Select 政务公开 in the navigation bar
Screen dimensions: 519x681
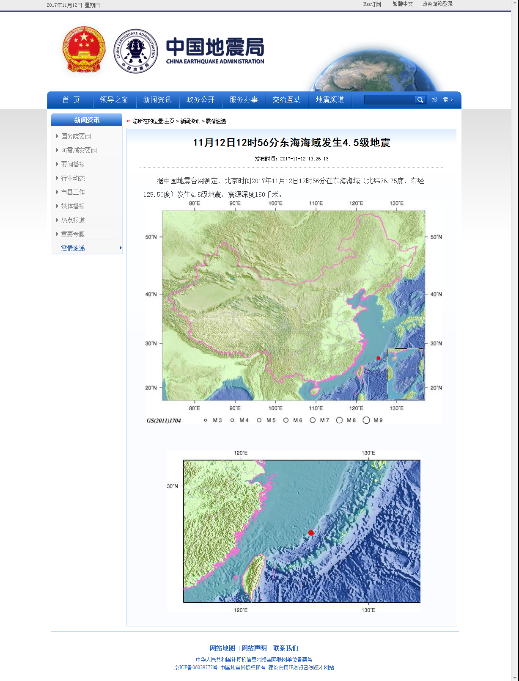[x=200, y=100]
